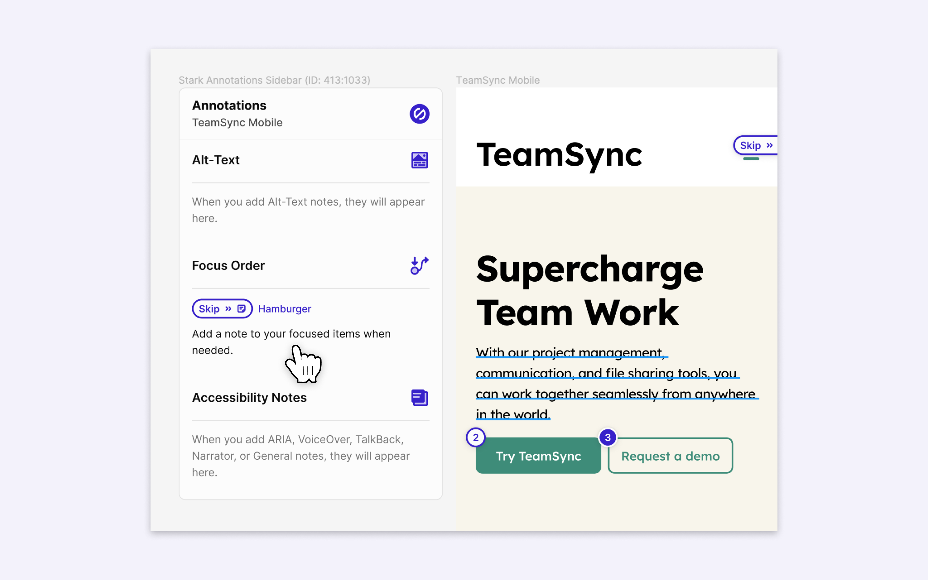Click the green hamburger menu bar below Skip

[x=751, y=158]
